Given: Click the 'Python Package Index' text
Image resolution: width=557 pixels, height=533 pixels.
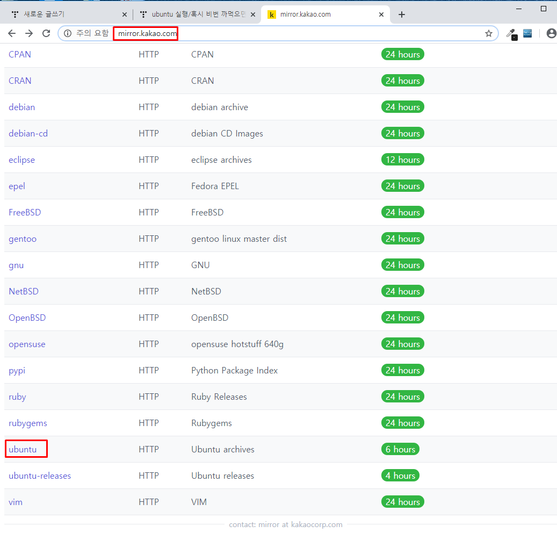Looking at the screenshot, I should coord(234,370).
